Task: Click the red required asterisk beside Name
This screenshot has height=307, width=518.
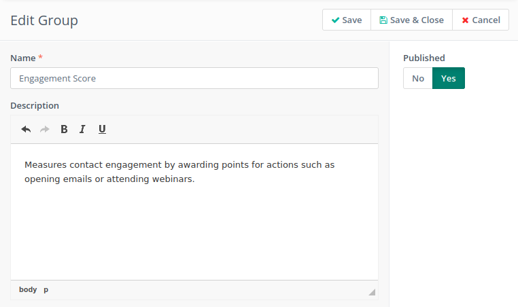Action: coord(40,58)
